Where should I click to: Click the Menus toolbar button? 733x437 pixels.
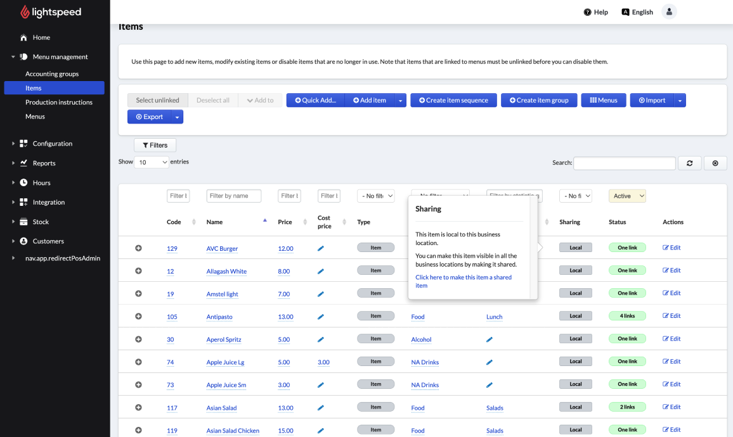(604, 100)
